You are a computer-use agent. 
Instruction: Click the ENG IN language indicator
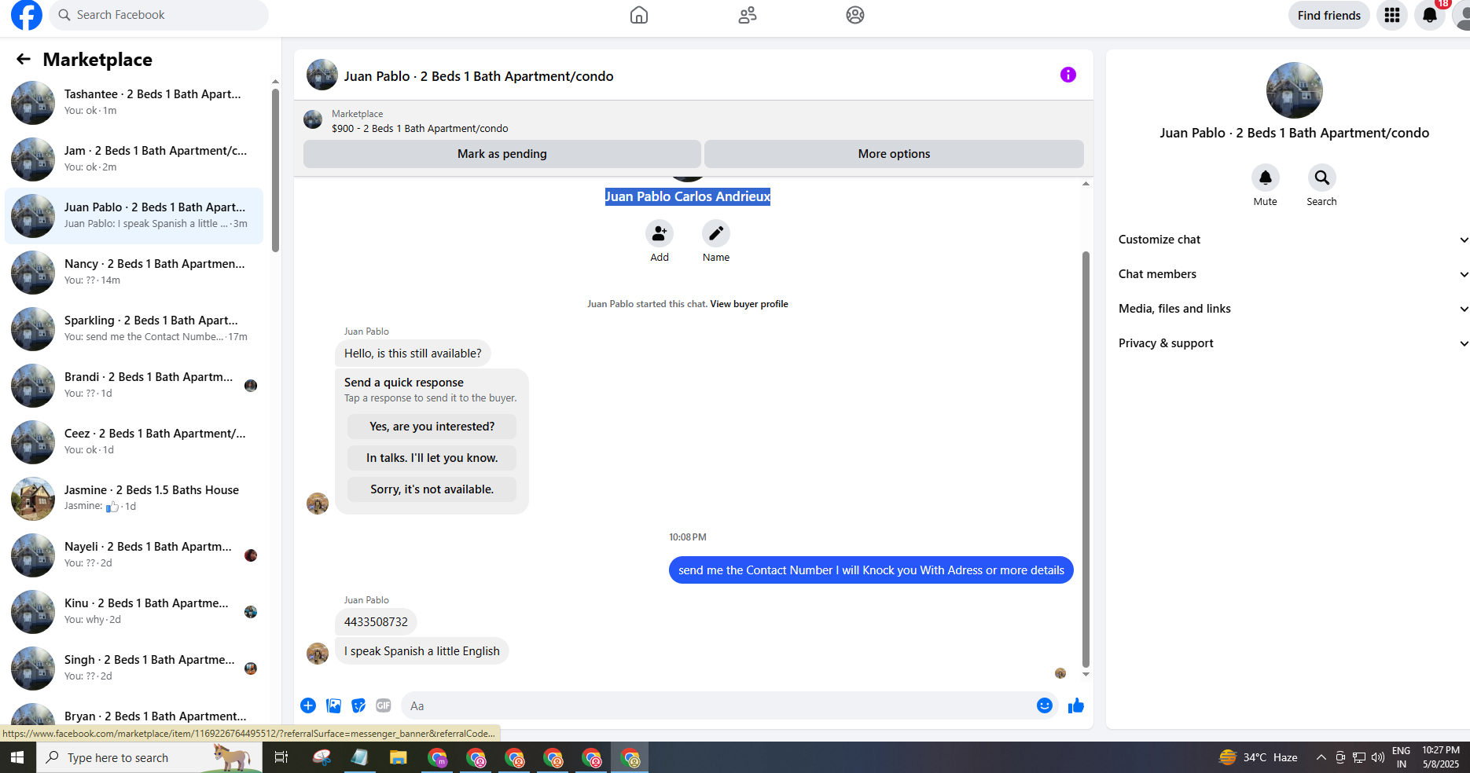click(1402, 757)
